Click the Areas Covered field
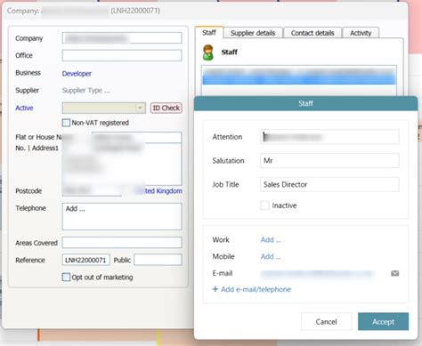 122,243
